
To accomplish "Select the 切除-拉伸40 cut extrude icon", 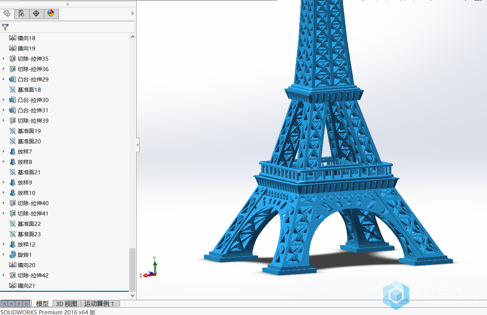I will 13,203.
